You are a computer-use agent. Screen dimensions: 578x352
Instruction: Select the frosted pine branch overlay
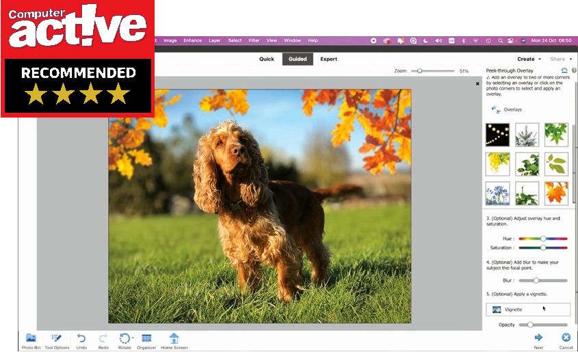tap(527, 135)
